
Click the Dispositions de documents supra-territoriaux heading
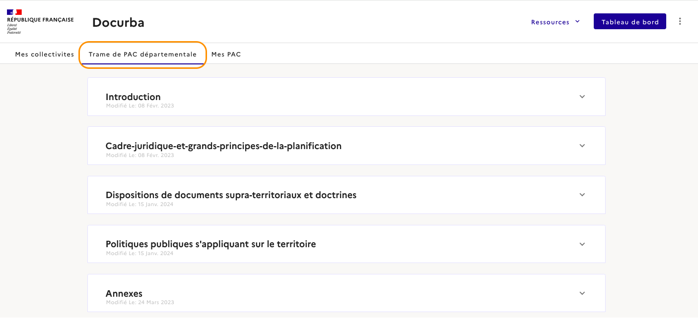231,195
